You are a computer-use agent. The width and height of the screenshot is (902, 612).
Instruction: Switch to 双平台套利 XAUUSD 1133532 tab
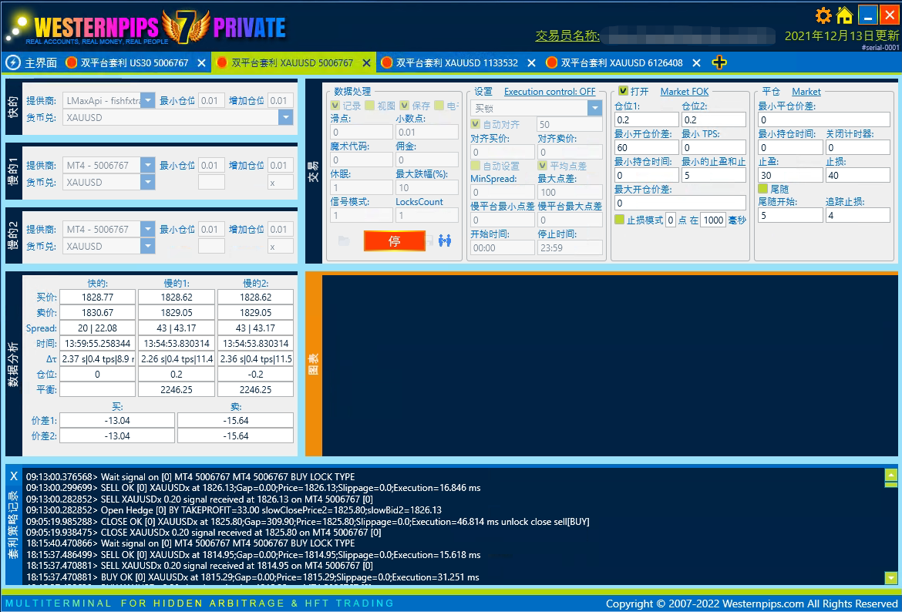tap(457, 62)
